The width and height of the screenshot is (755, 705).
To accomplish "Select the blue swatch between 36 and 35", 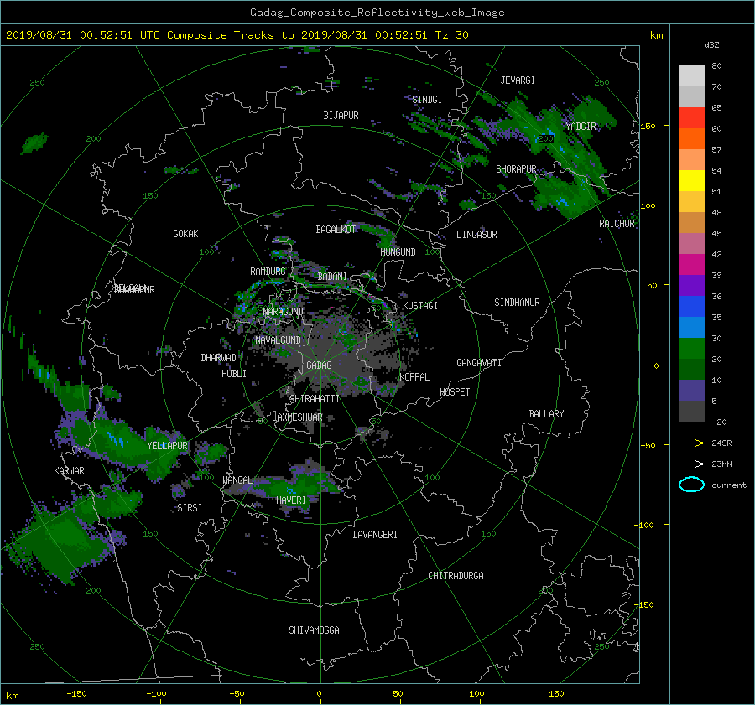I will (x=691, y=307).
